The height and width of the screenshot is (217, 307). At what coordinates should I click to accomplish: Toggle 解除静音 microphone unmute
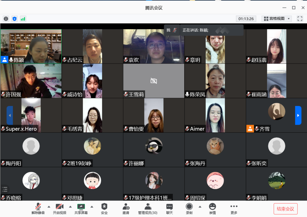click(x=38, y=209)
